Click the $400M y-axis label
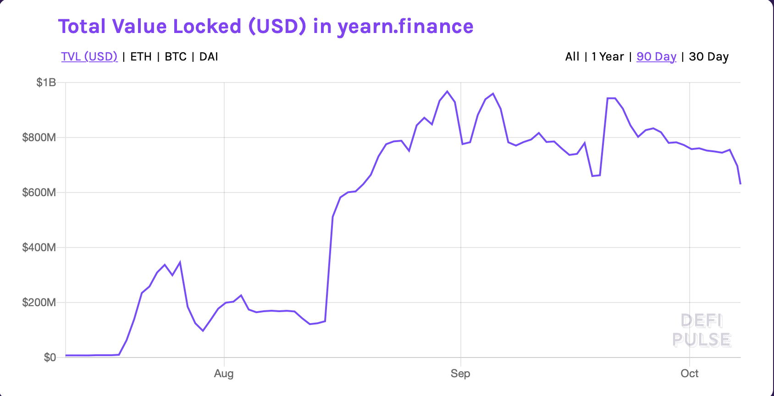The height and width of the screenshot is (396, 774). pos(39,247)
